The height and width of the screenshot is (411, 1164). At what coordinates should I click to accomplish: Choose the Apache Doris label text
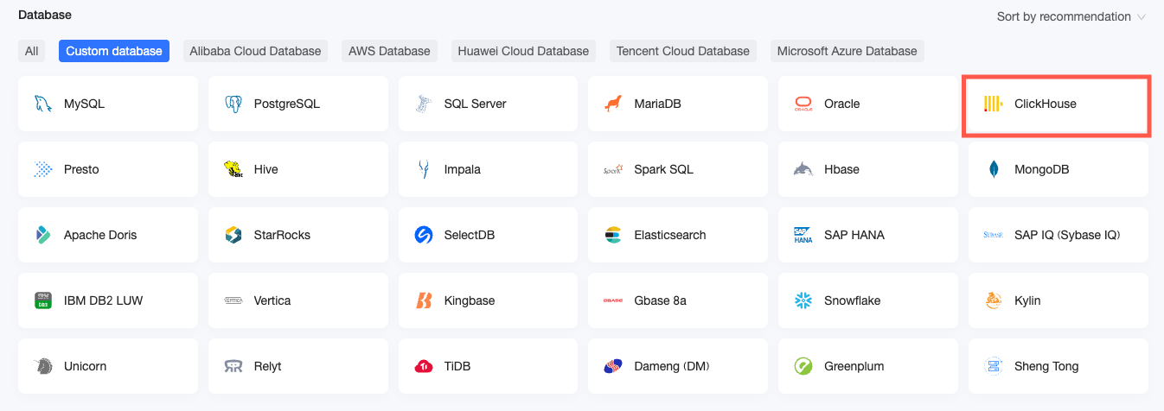pyautogui.click(x=100, y=235)
